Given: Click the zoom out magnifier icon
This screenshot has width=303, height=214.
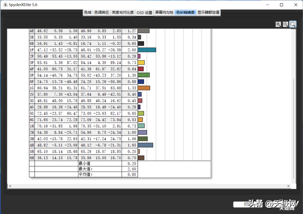Looking at the screenshot, I should coord(286,24).
